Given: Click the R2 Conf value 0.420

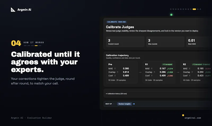Looking at the screenshot, I should tap(201, 76).
